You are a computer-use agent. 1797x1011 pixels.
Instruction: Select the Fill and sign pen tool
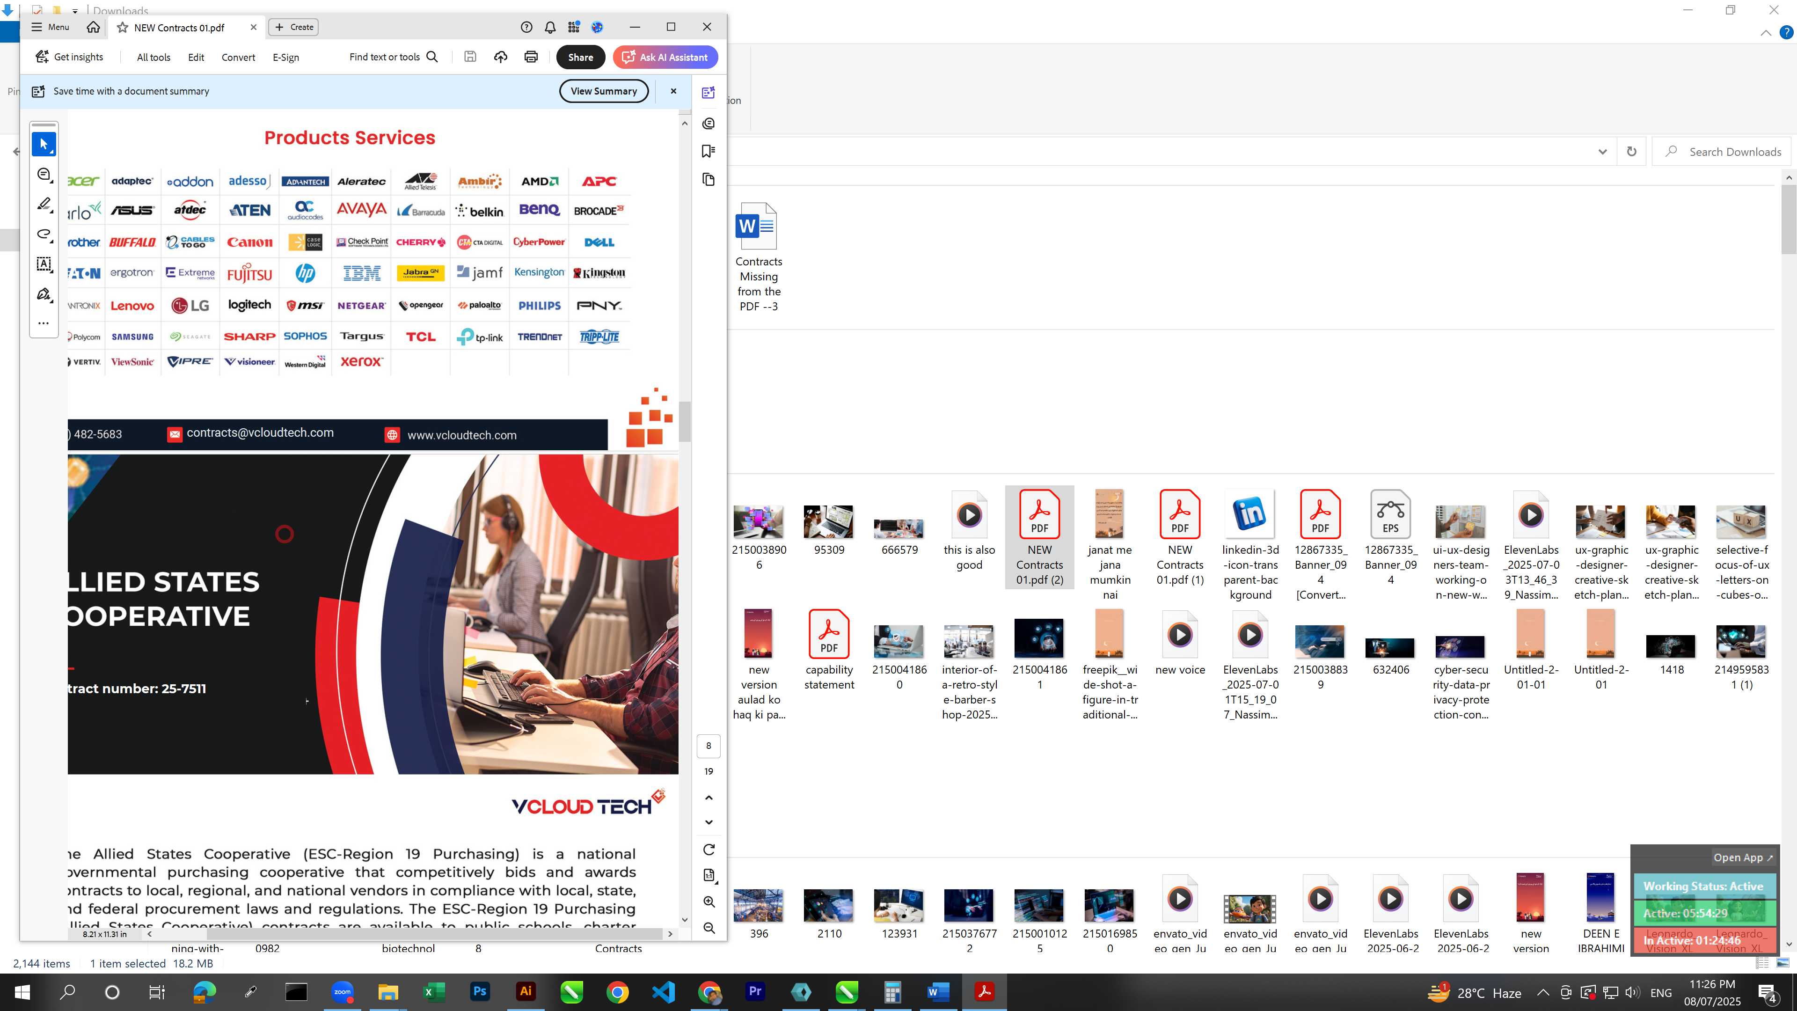click(44, 294)
